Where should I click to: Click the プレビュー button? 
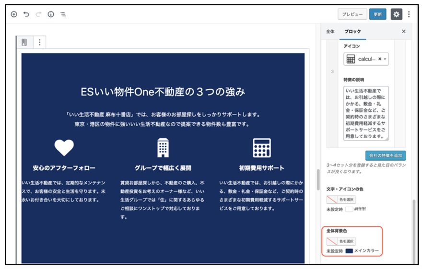[352, 14]
